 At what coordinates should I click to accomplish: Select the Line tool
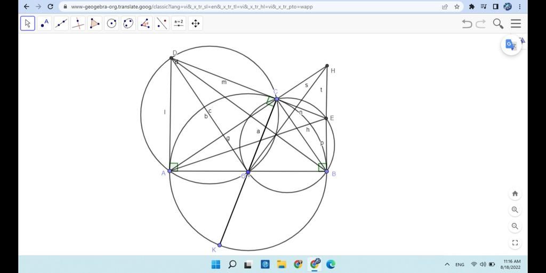pos(61,23)
